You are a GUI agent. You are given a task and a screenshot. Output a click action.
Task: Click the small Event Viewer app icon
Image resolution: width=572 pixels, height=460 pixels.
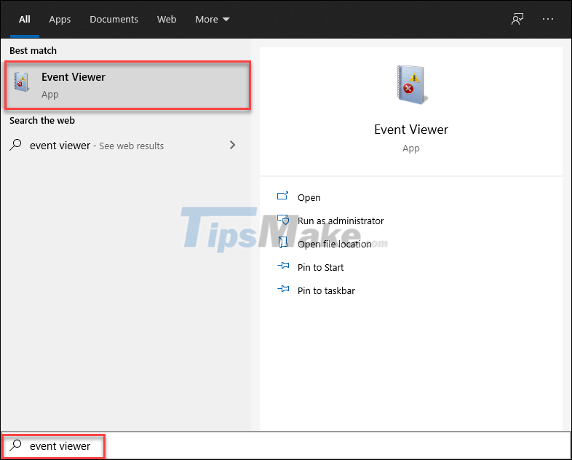pos(21,82)
